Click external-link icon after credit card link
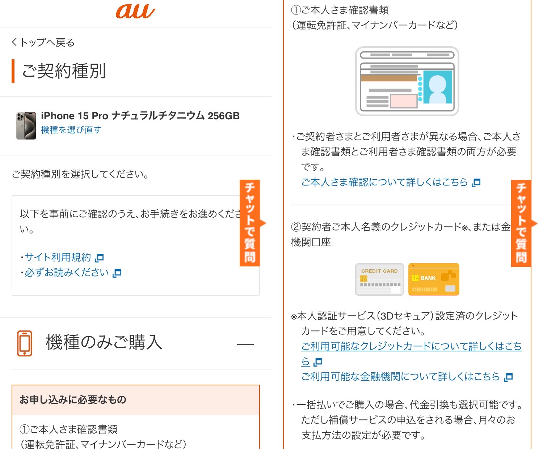This screenshot has height=449, width=543. pos(318,362)
